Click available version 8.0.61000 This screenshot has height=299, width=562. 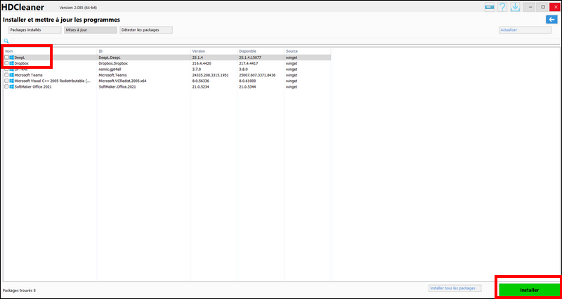click(247, 81)
